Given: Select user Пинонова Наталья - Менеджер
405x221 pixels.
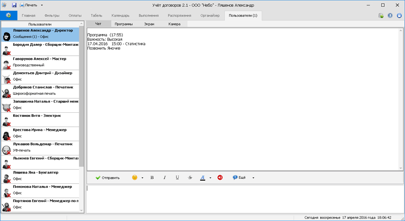Looking at the screenshot, I should 40,190.
